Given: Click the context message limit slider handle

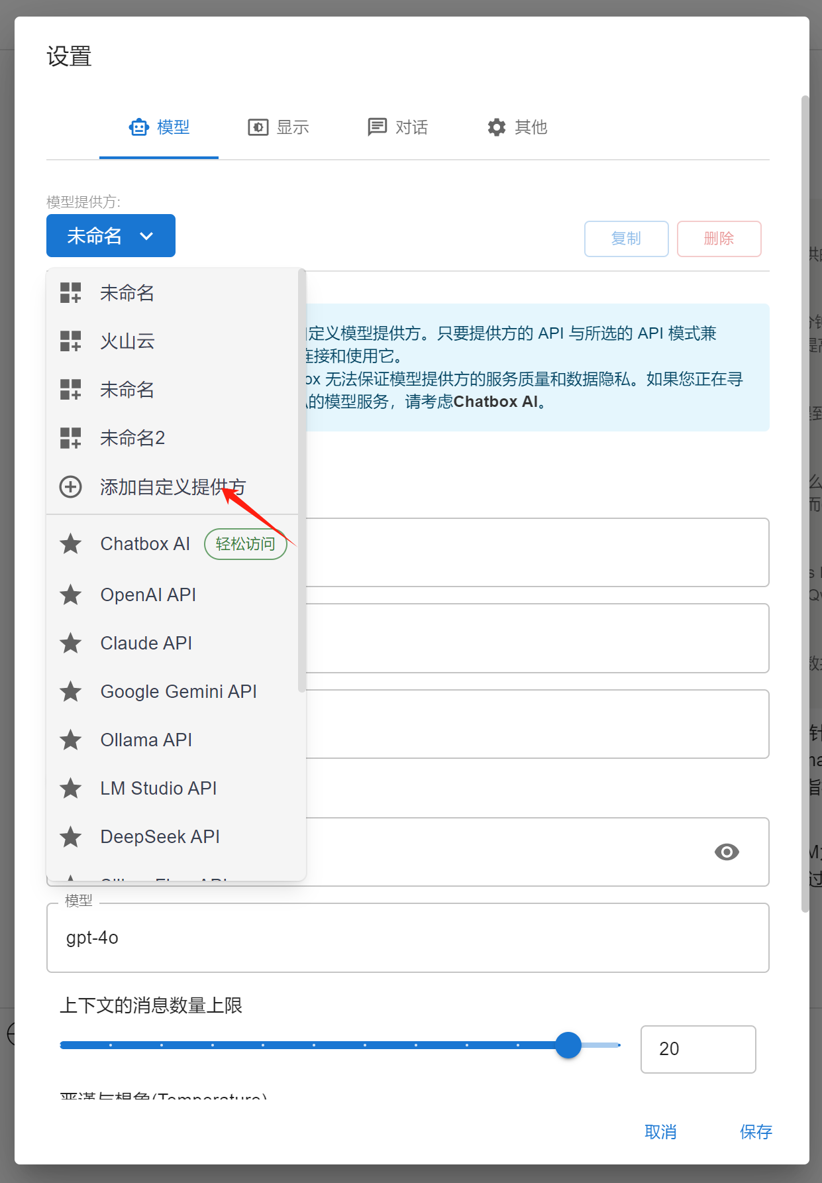Looking at the screenshot, I should pyautogui.click(x=568, y=1045).
